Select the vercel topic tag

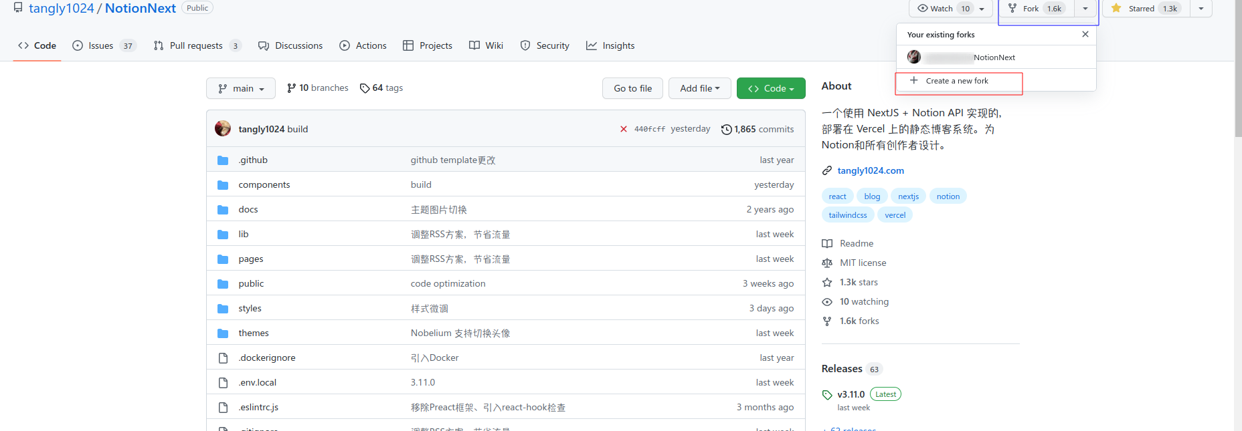coord(895,214)
